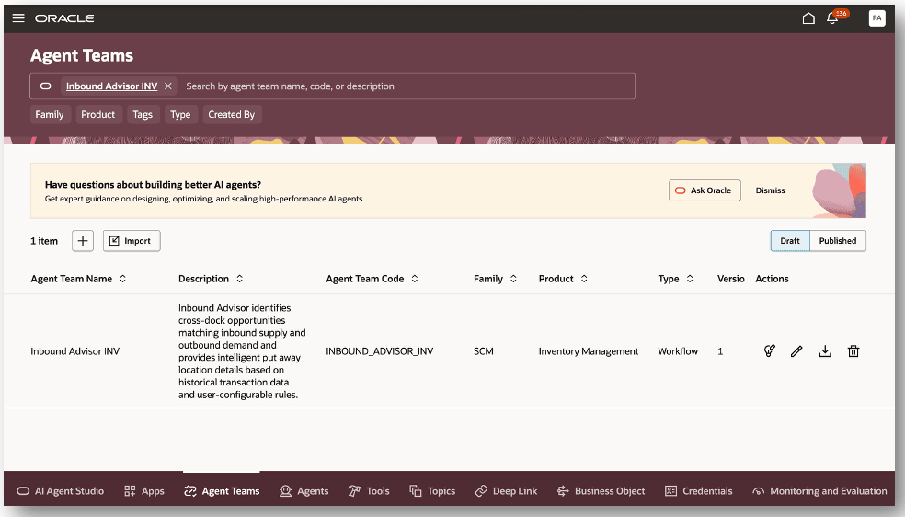
Task: Open the Tools tab
Action: (x=370, y=491)
